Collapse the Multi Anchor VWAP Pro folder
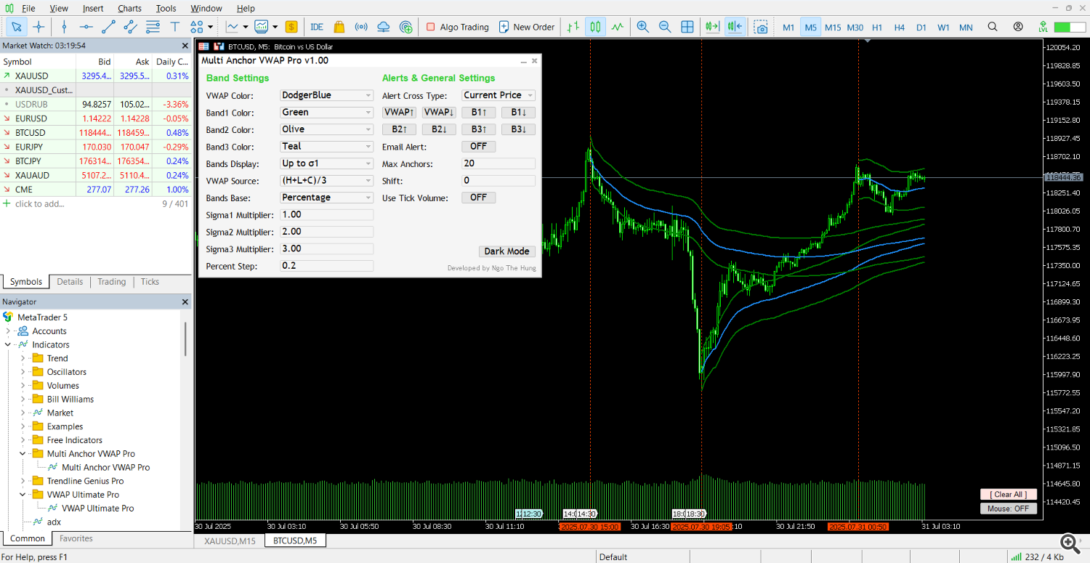The width and height of the screenshot is (1090, 563). click(23, 454)
